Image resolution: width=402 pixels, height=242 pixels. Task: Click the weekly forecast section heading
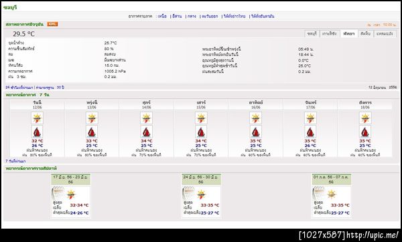31,168
